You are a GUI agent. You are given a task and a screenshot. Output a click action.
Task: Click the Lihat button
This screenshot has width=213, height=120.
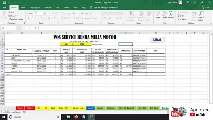[x=157, y=40]
